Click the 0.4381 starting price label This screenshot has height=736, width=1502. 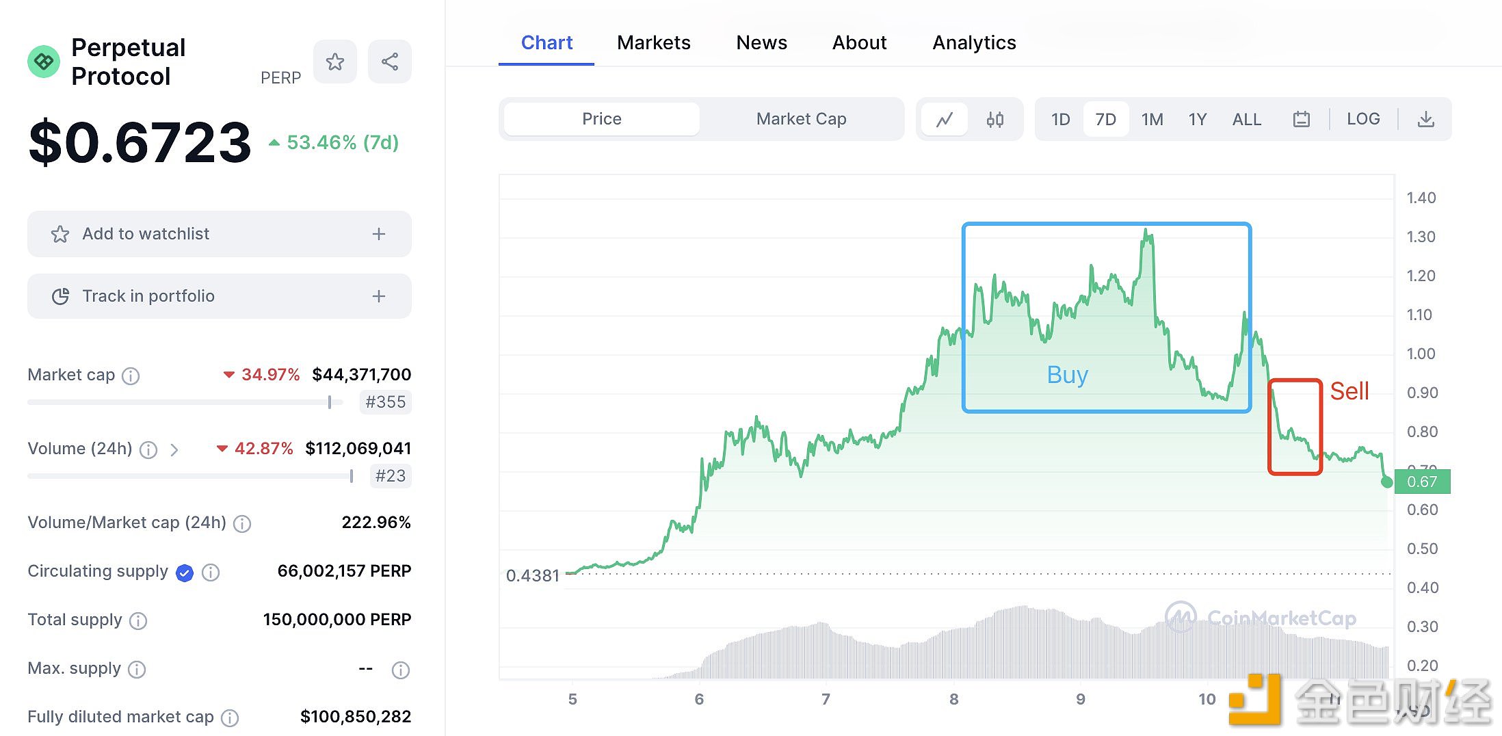pos(533,576)
